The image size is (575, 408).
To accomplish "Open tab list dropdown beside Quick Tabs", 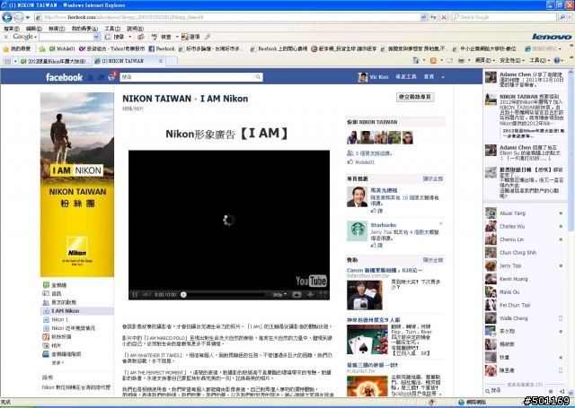I will (x=15, y=61).
